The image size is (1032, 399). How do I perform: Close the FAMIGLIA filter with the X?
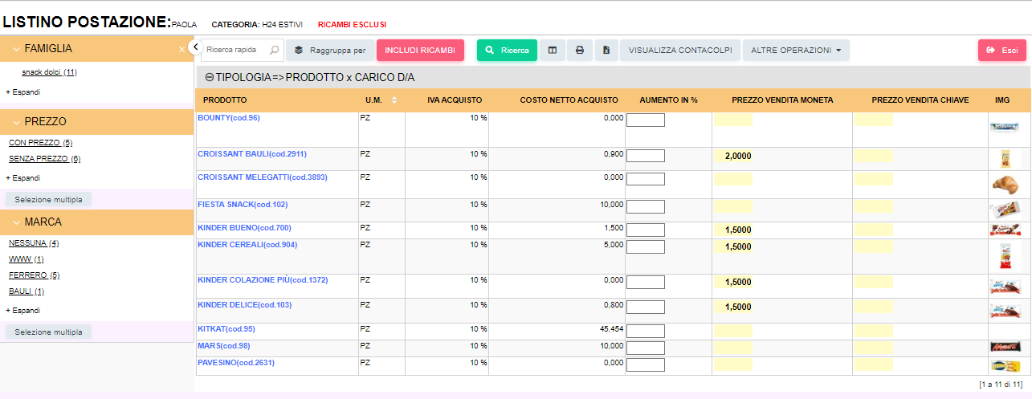tap(182, 49)
